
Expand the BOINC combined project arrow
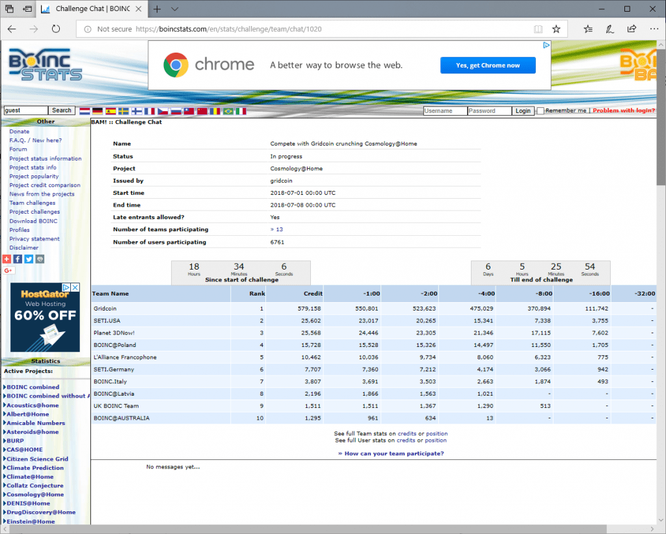click(5, 387)
